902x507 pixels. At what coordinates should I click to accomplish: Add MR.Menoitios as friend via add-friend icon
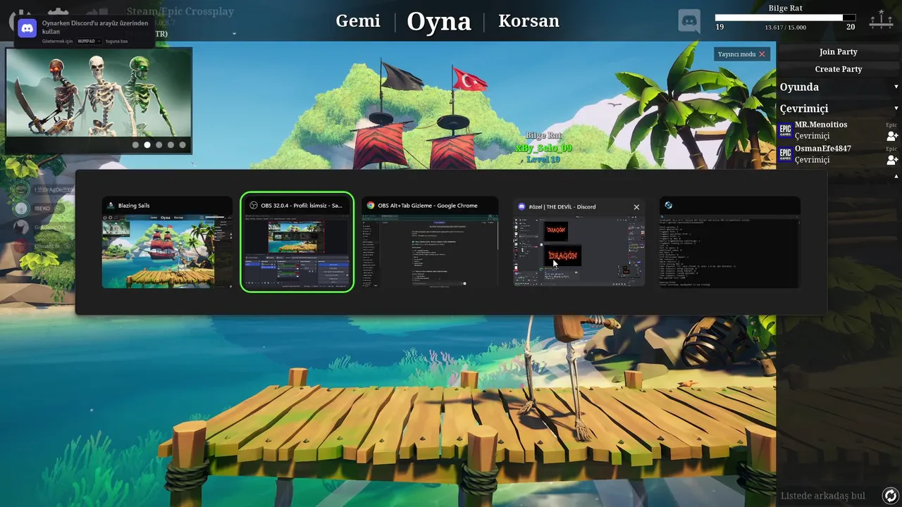tap(892, 136)
